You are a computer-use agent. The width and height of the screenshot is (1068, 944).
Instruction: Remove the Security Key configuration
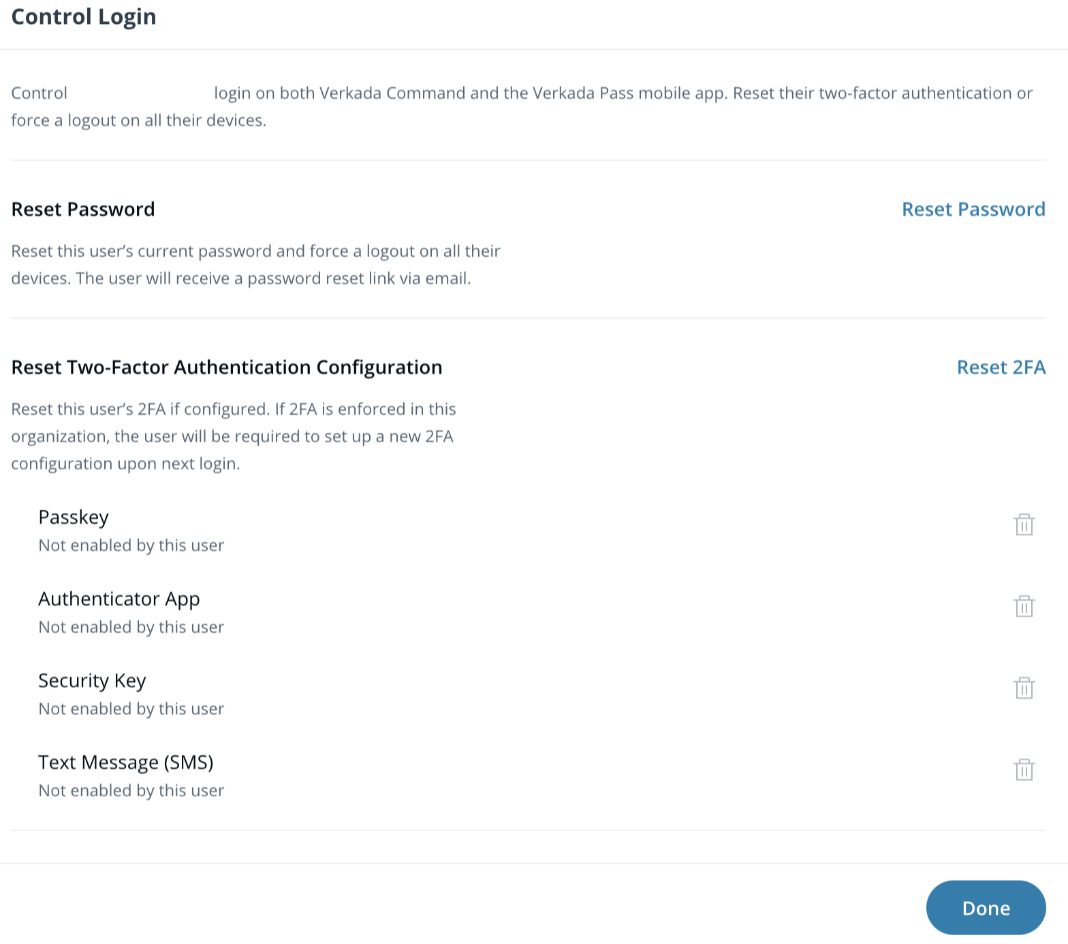(x=1024, y=688)
